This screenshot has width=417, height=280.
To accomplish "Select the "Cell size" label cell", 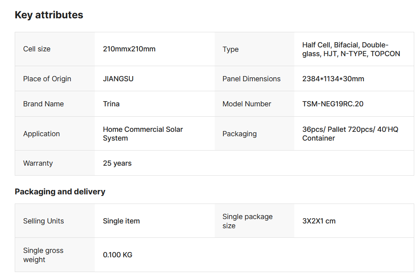I will pos(37,49).
